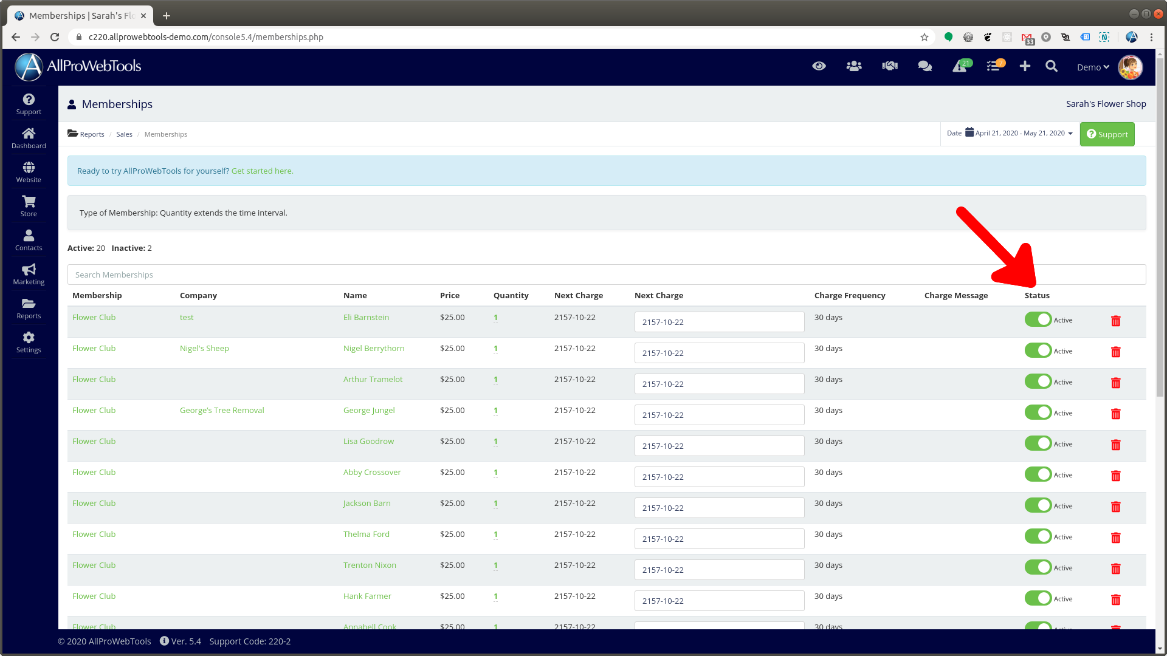
Task: Click Reports breadcrumb
Action: (92, 134)
